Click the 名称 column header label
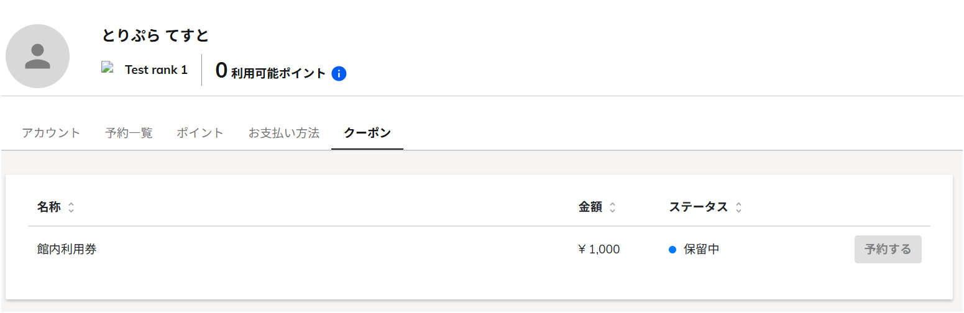This screenshot has width=964, height=313. pos(48,207)
